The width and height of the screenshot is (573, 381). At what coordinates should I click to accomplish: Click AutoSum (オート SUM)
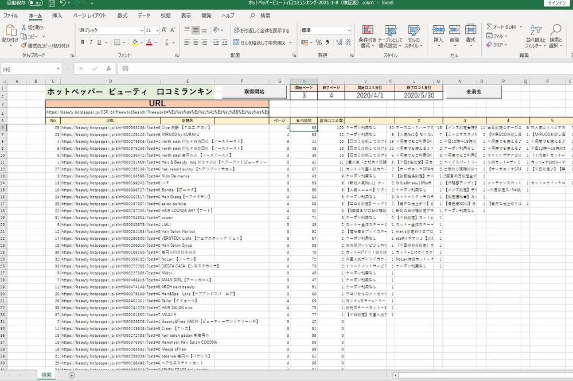click(501, 27)
